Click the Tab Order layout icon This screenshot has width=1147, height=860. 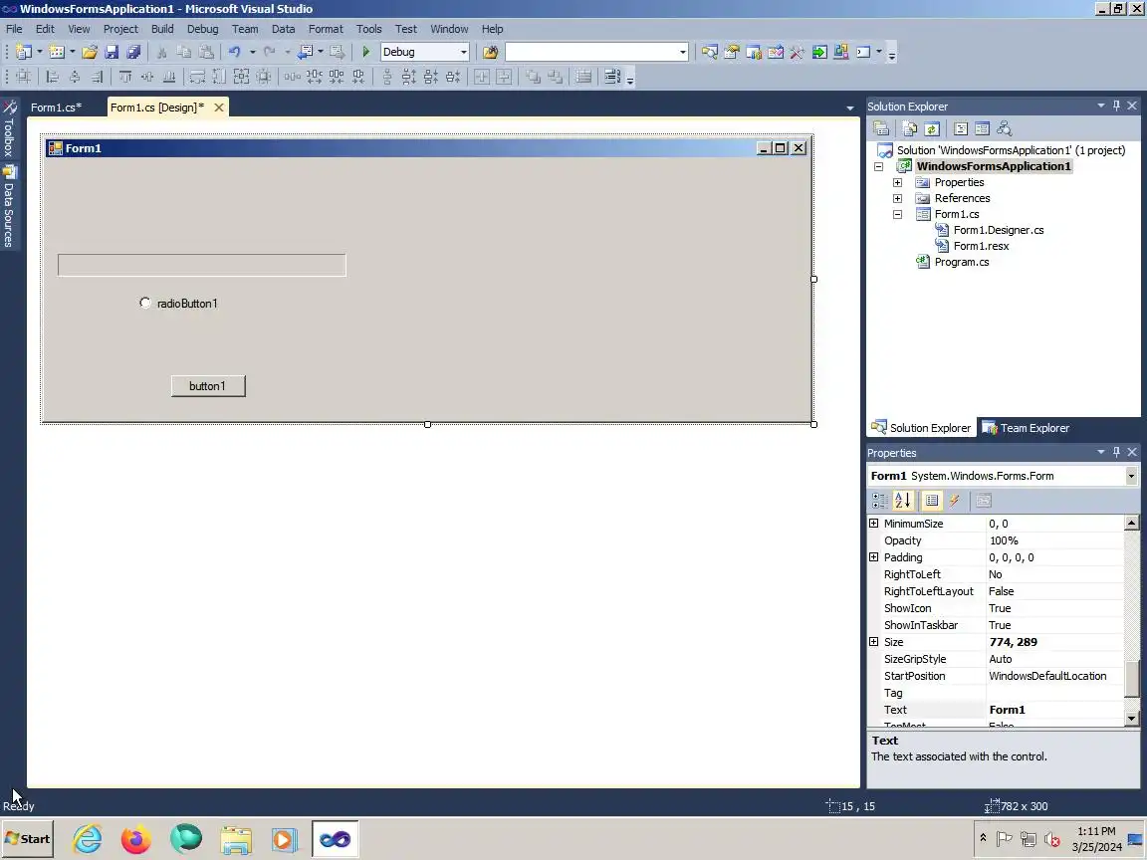(612, 77)
